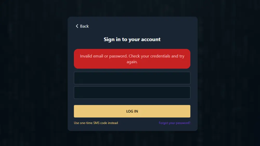This screenshot has height=146, width=260.
Task: Submit the form with LOG IN
Action: coord(132,111)
